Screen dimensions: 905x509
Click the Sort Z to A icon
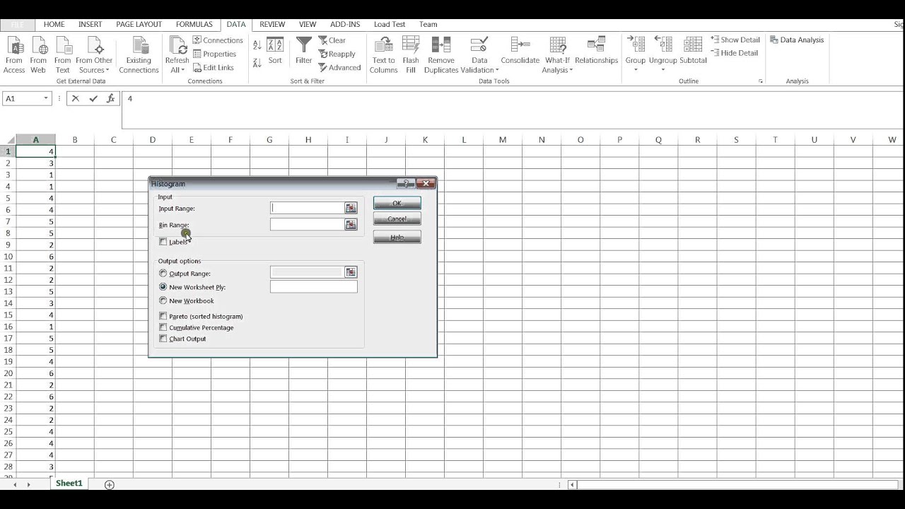click(x=257, y=63)
